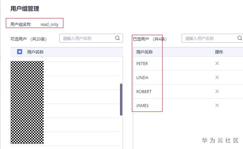Remove PETER from selected users

point(217,63)
